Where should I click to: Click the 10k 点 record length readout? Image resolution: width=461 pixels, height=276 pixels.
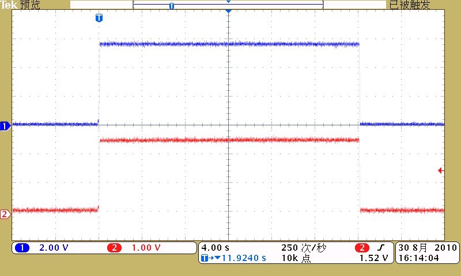(x=297, y=258)
